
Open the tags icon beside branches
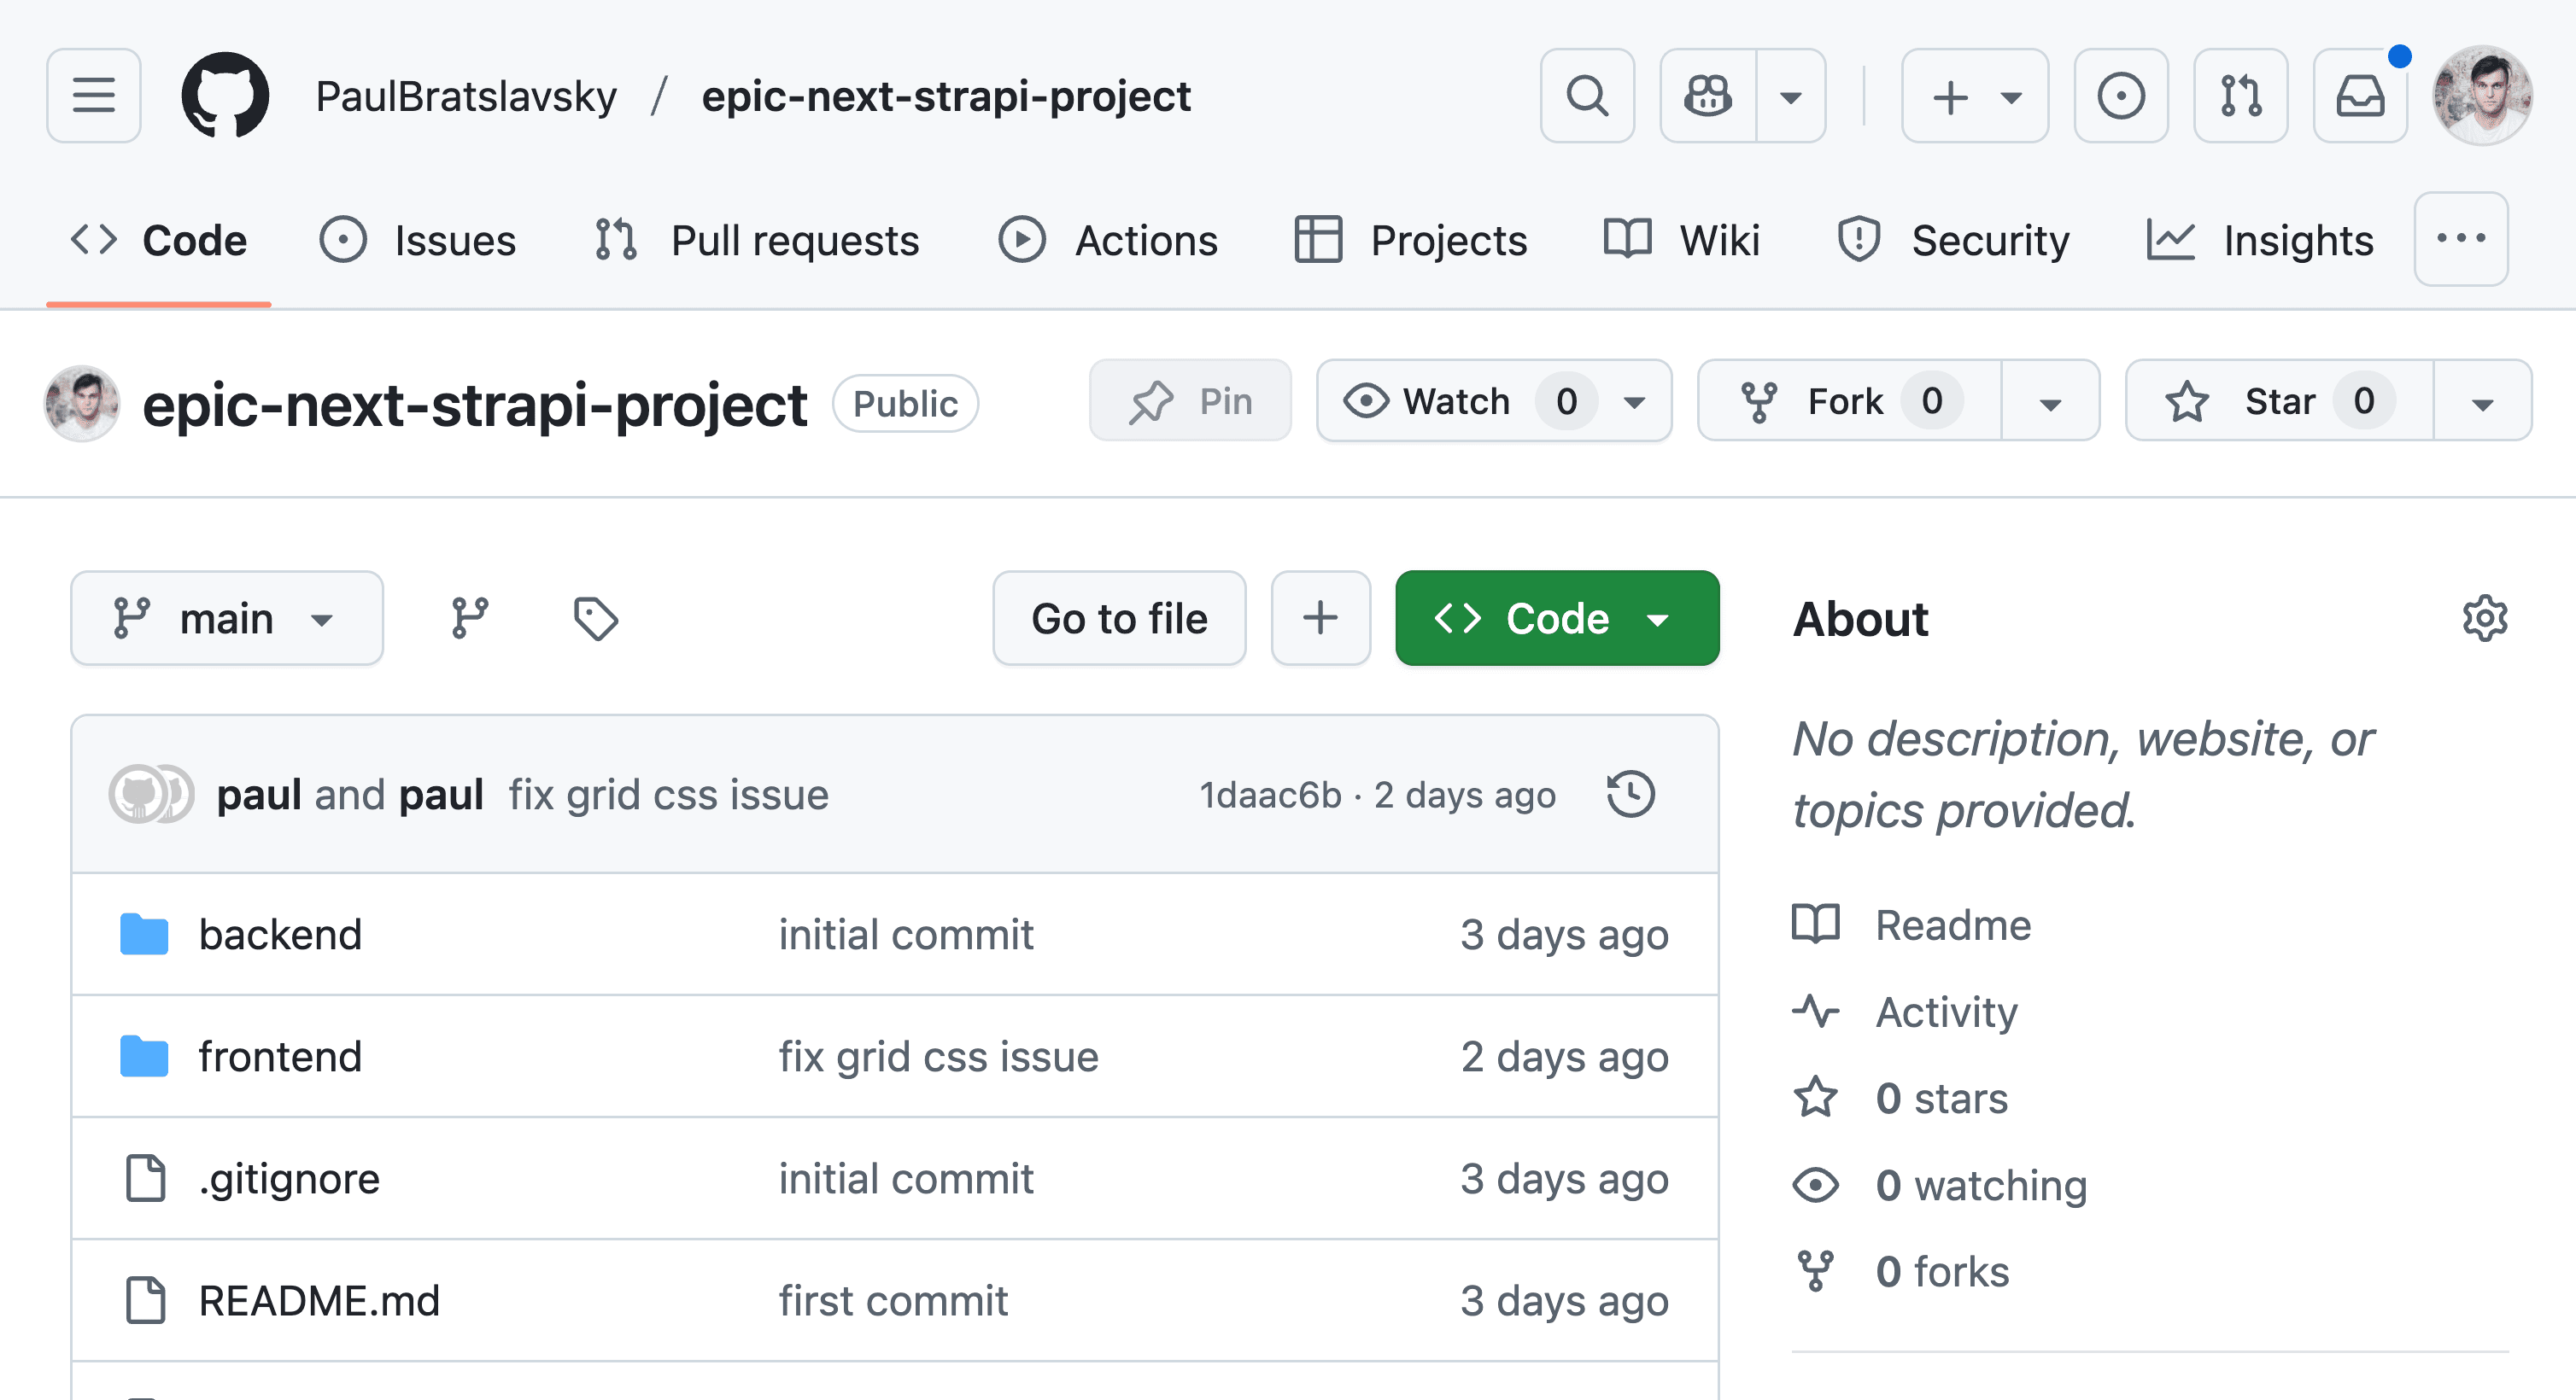(596, 619)
